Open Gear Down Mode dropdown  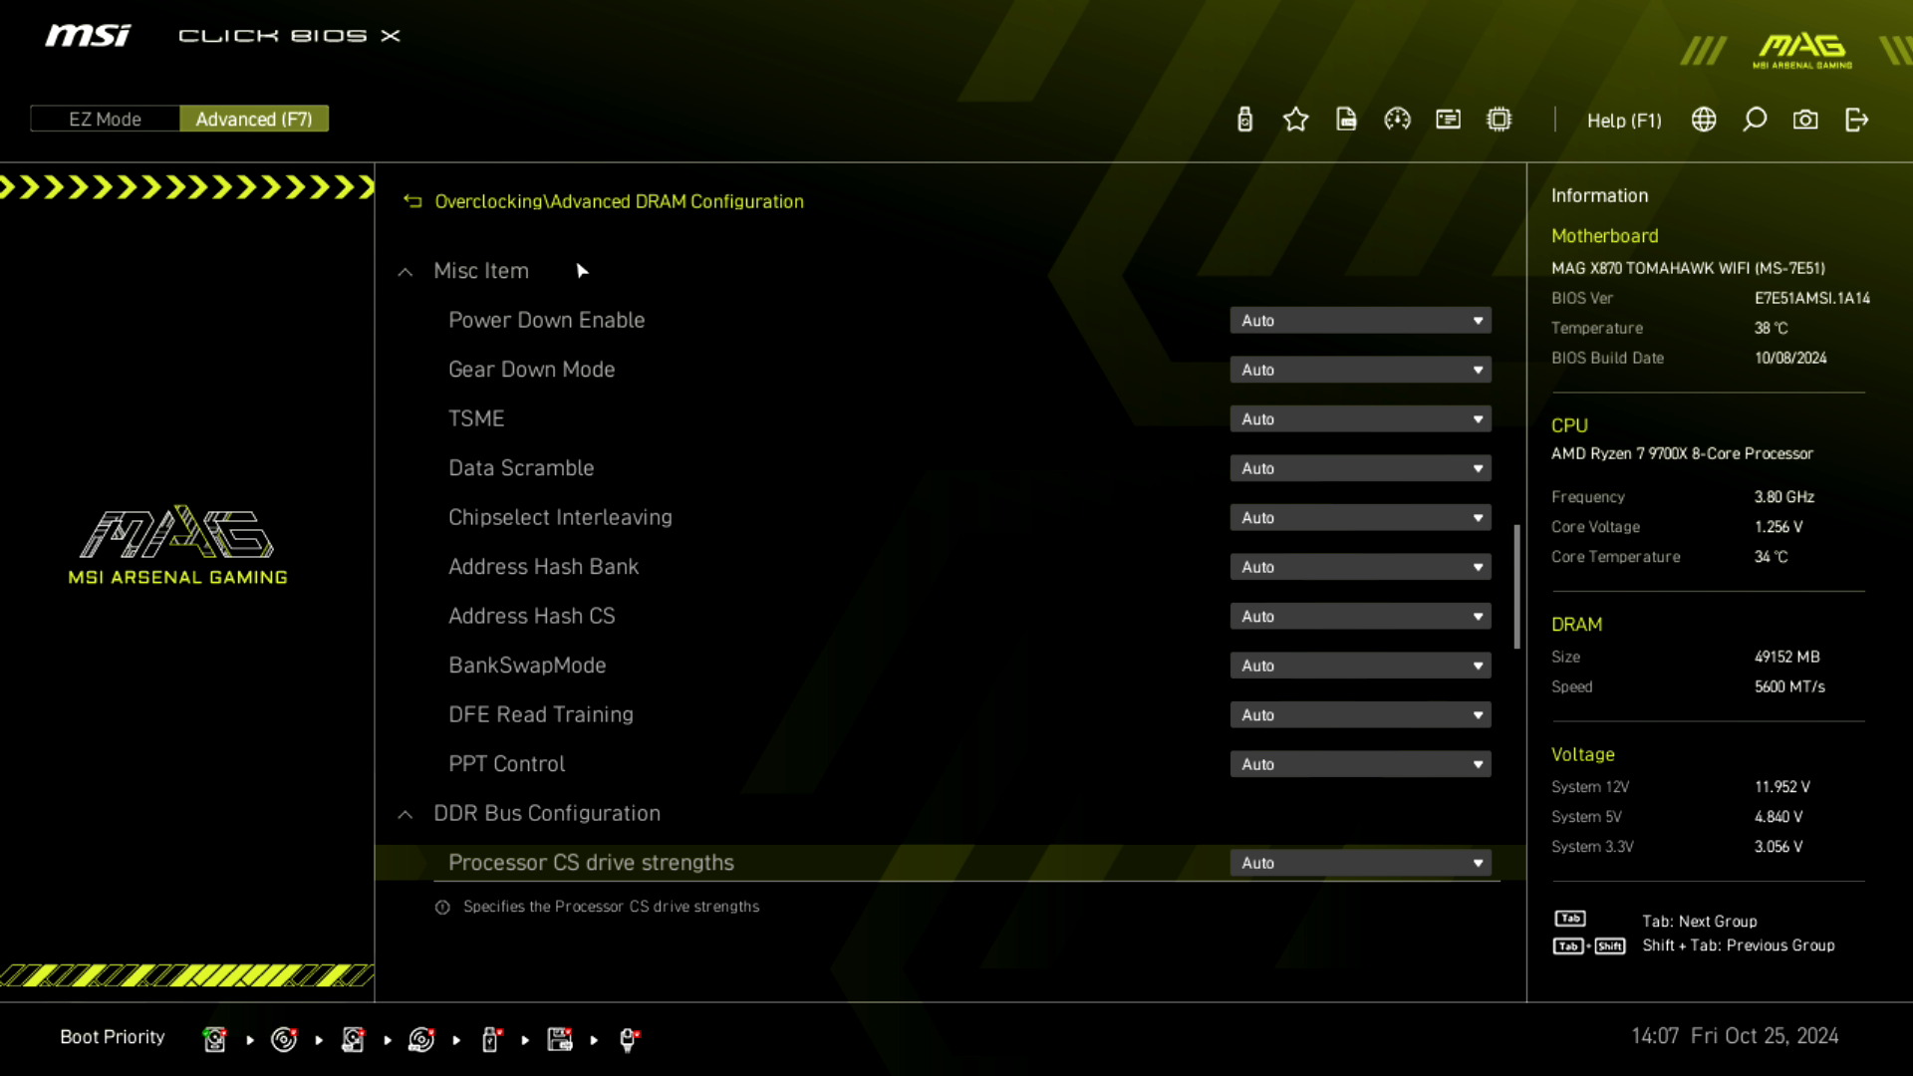(x=1360, y=370)
